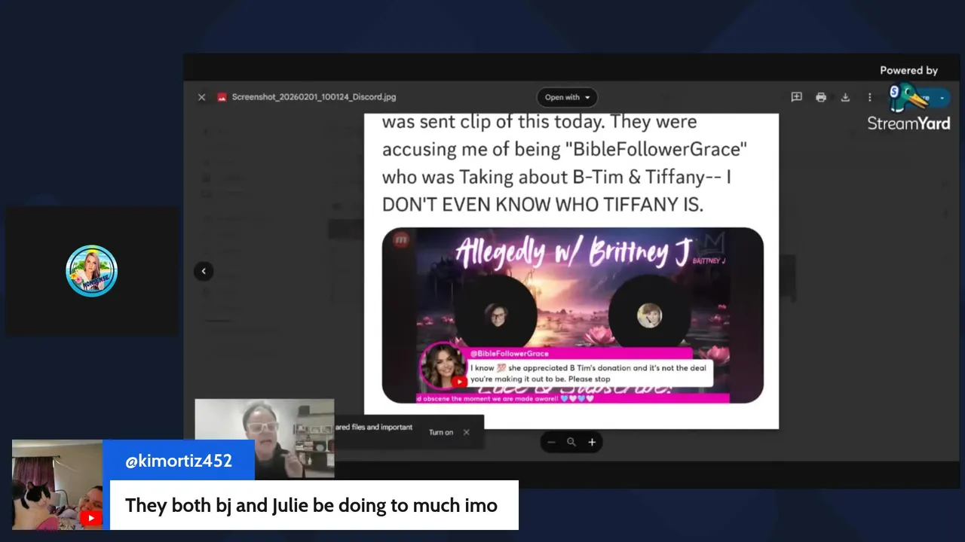Dismiss the notification popup with its X
Screen dimensions: 965x542
pos(466,432)
